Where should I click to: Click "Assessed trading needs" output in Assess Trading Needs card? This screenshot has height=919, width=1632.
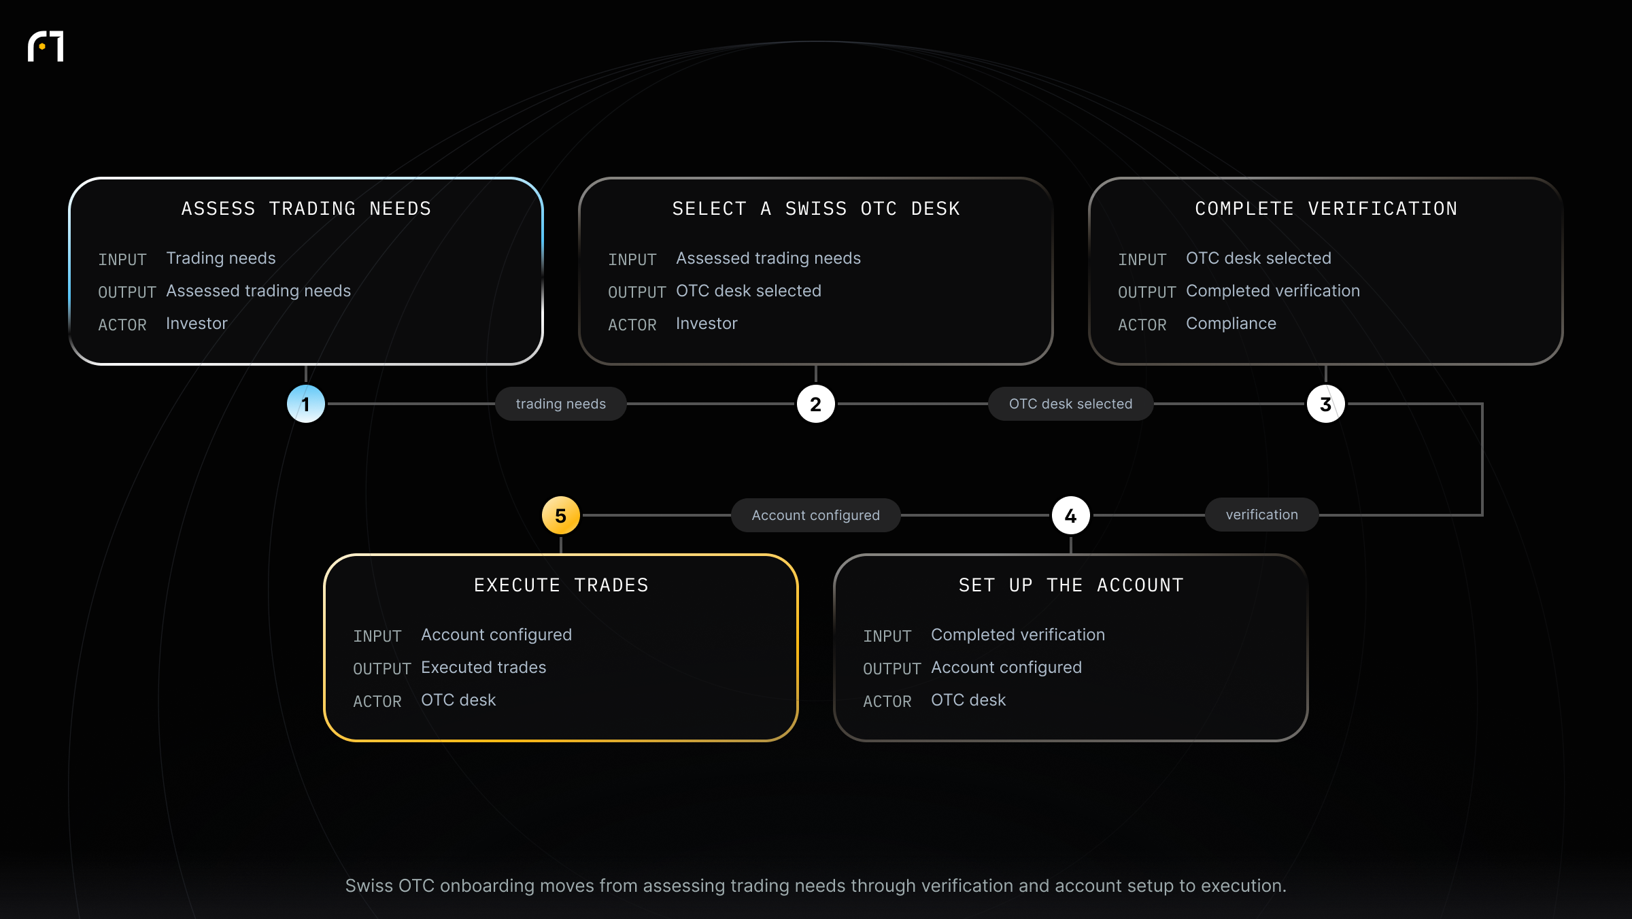point(258,291)
